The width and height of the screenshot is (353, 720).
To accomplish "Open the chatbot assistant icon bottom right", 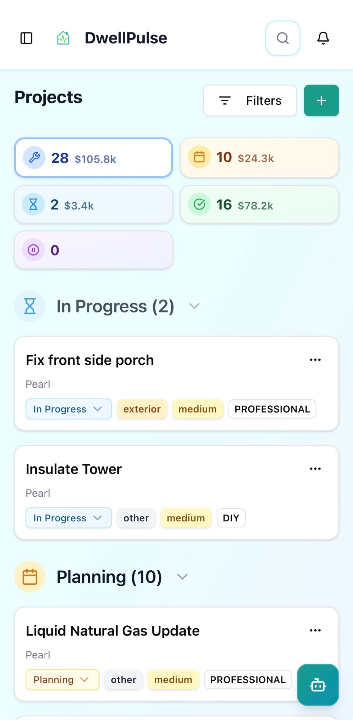I will (x=318, y=685).
